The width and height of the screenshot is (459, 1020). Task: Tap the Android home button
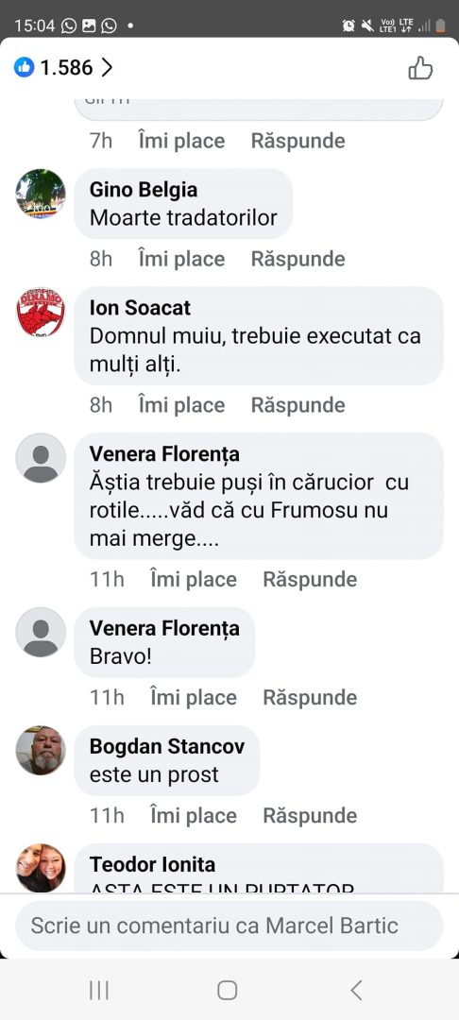(x=227, y=990)
